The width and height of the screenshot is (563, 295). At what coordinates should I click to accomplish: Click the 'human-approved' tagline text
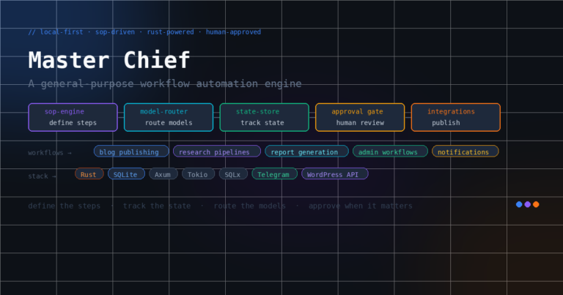pyautogui.click(x=233, y=32)
